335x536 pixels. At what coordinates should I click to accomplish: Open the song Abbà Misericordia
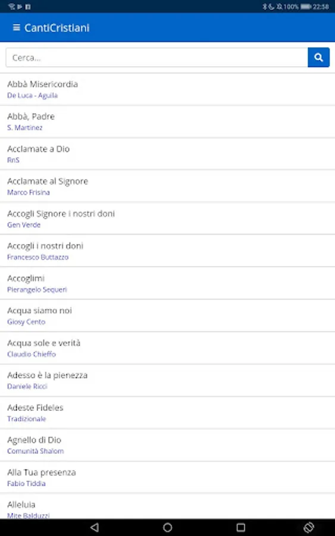(x=167, y=89)
